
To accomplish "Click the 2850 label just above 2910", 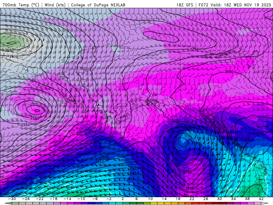I will pos(99,162).
